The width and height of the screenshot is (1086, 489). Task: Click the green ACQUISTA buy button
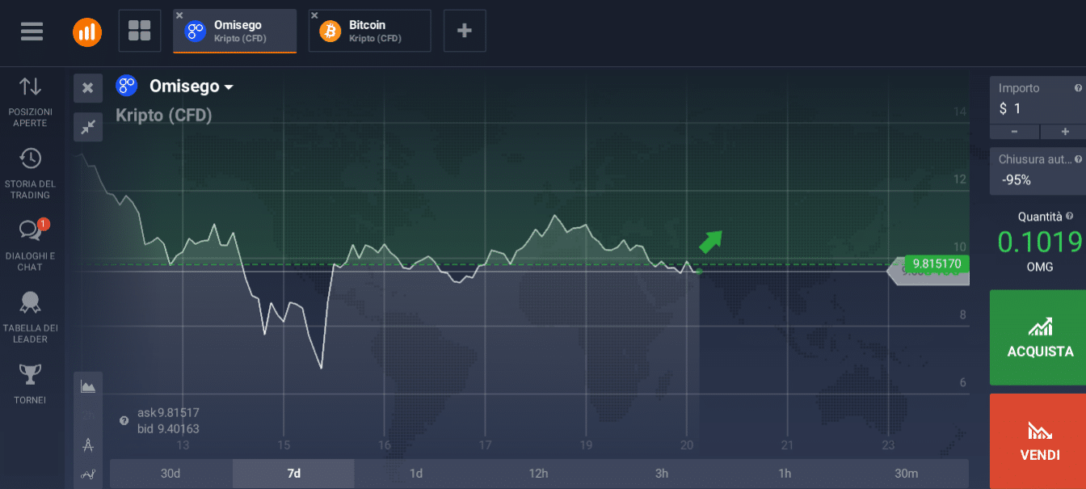(x=1039, y=338)
